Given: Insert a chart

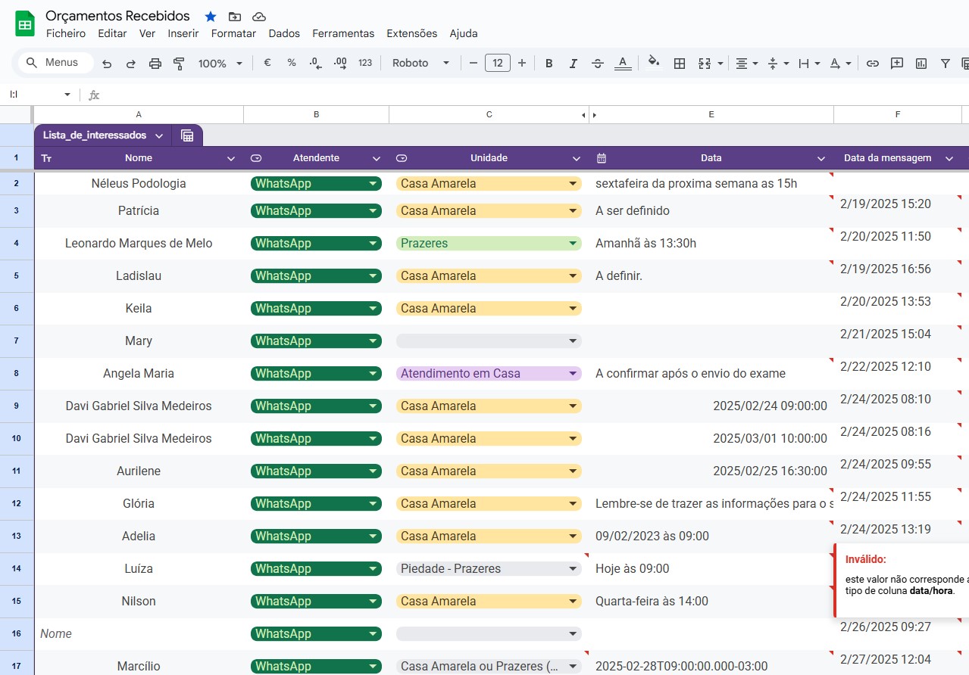Looking at the screenshot, I should (x=921, y=64).
